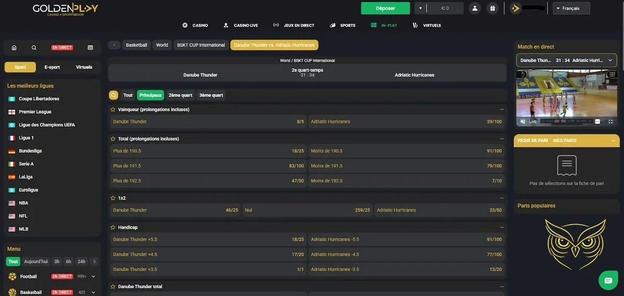Favorite the 1x2 market star

(113, 198)
